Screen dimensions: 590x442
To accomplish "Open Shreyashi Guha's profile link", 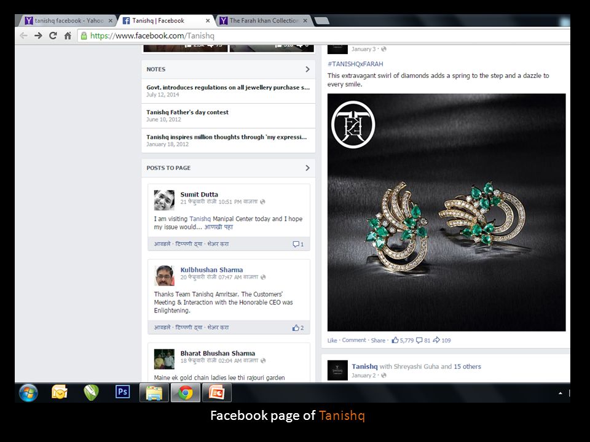I will [417, 366].
